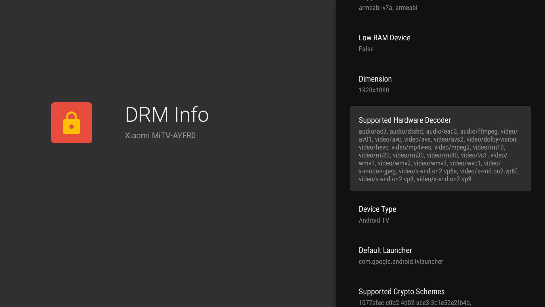Open the Supported Hardware Decoder entry
This screenshot has height=307, width=545.
[441, 148]
